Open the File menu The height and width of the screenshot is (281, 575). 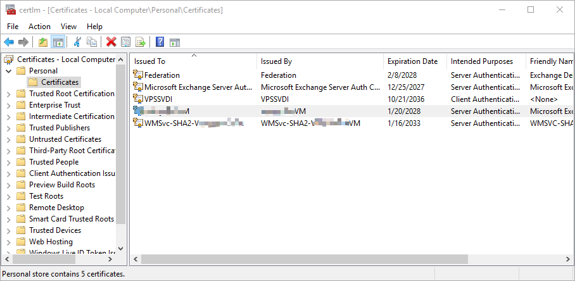pyautogui.click(x=13, y=27)
